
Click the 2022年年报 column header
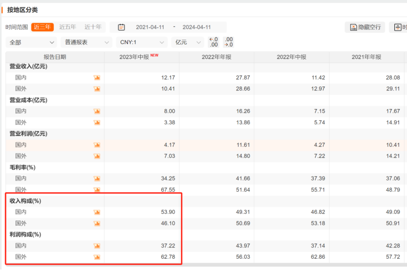pos(216,57)
